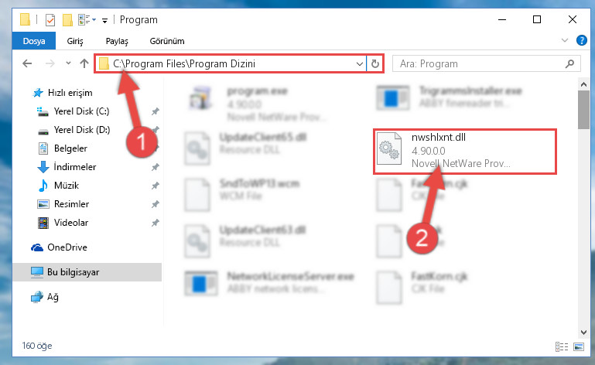This screenshot has height=365, width=595.
Task: Open the Dosya menu
Action: tap(34, 41)
